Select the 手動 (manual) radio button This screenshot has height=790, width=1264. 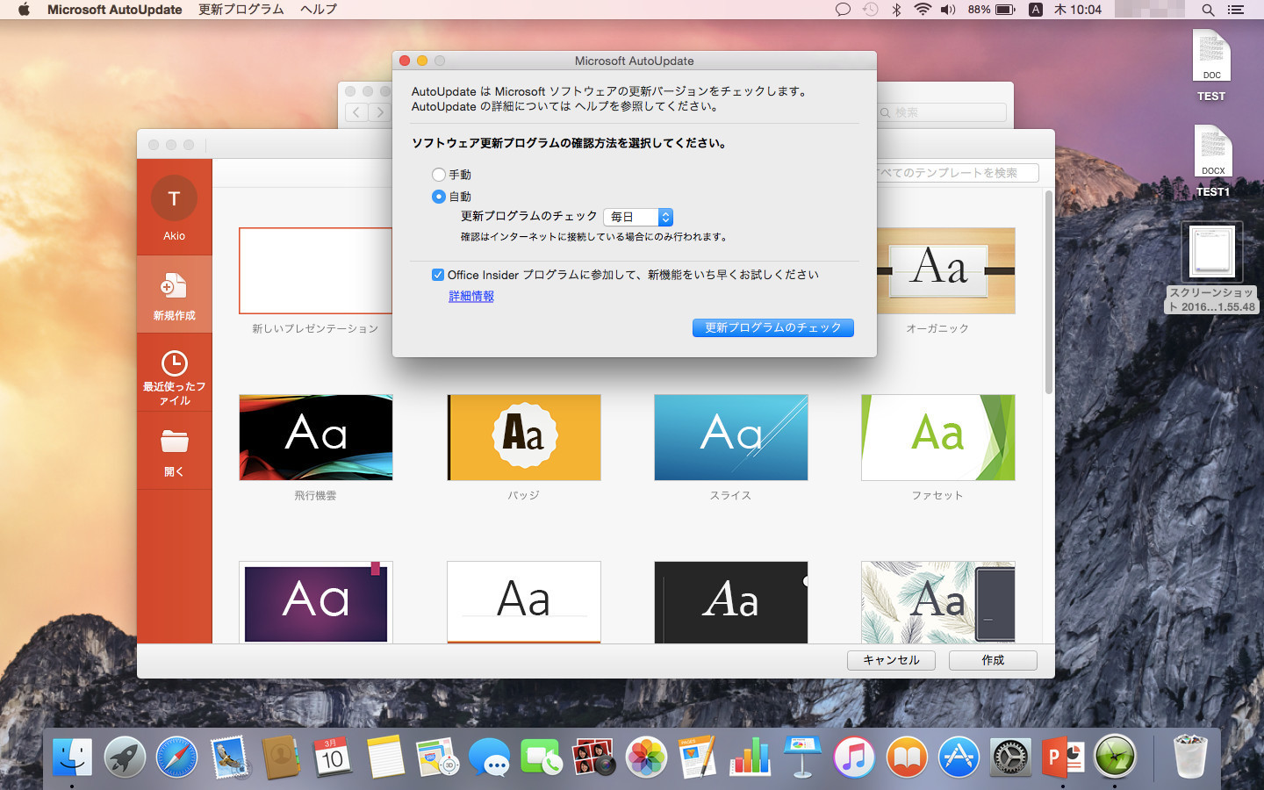click(x=439, y=175)
